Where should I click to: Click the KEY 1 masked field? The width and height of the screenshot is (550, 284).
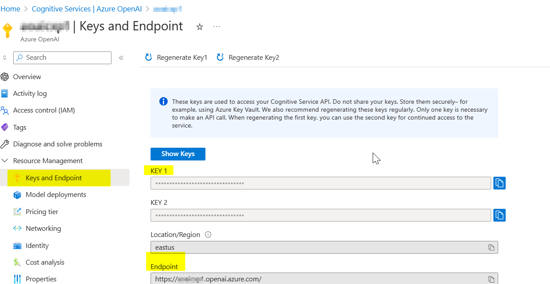pyautogui.click(x=320, y=183)
